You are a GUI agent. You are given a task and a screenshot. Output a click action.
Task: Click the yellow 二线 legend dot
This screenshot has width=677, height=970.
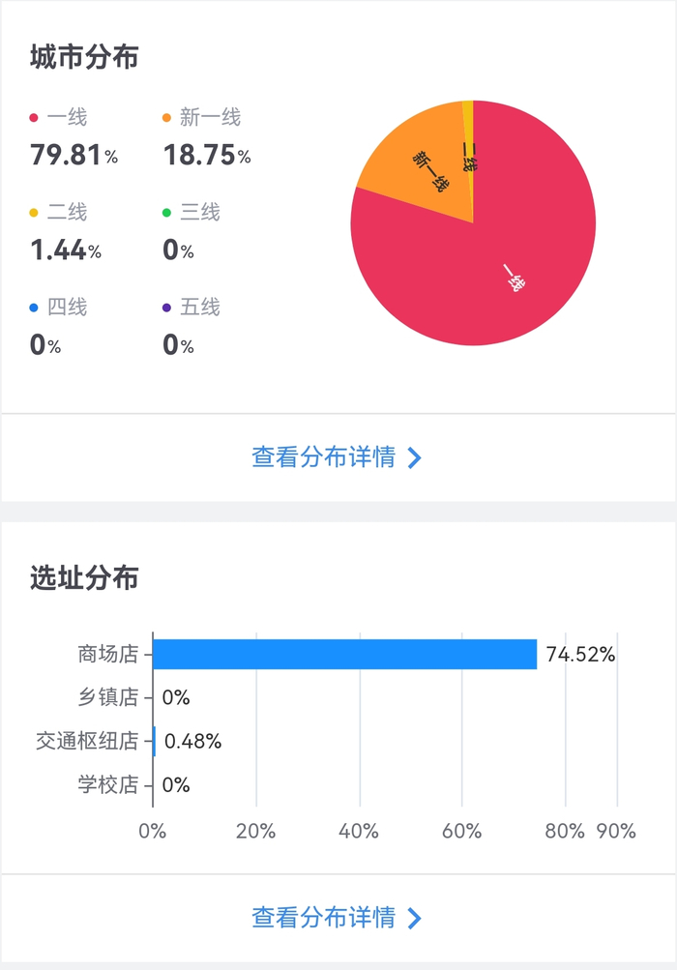[32, 213]
